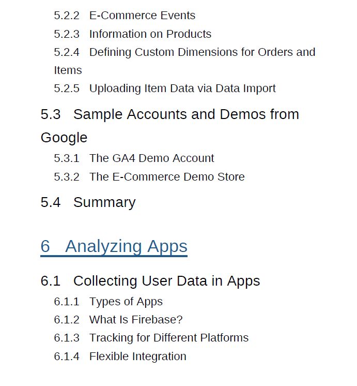
Task: Select '5.3.1 The GA4 Demo Account'
Action: 134,158
